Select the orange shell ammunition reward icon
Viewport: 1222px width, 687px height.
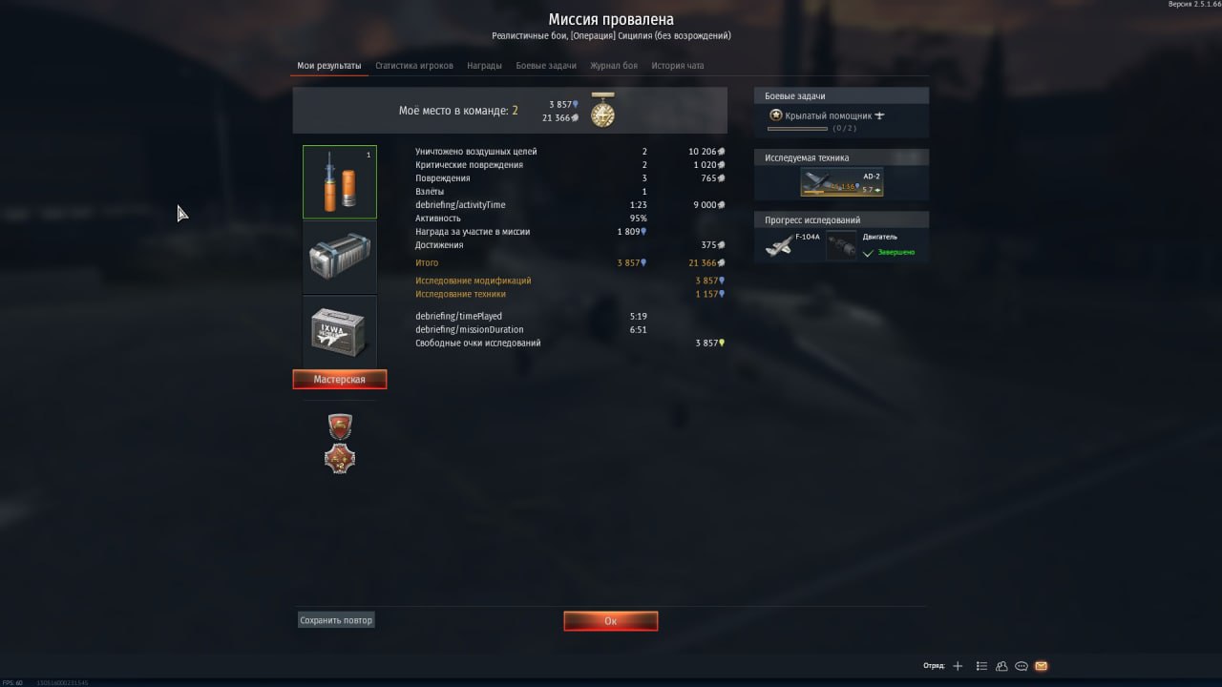(x=340, y=182)
